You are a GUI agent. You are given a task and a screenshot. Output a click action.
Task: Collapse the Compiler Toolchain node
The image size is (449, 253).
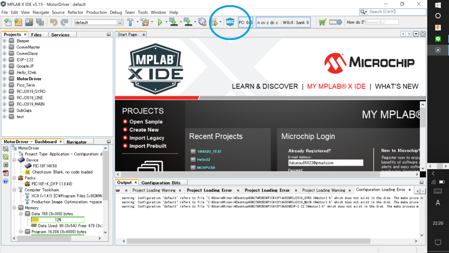[15, 190]
